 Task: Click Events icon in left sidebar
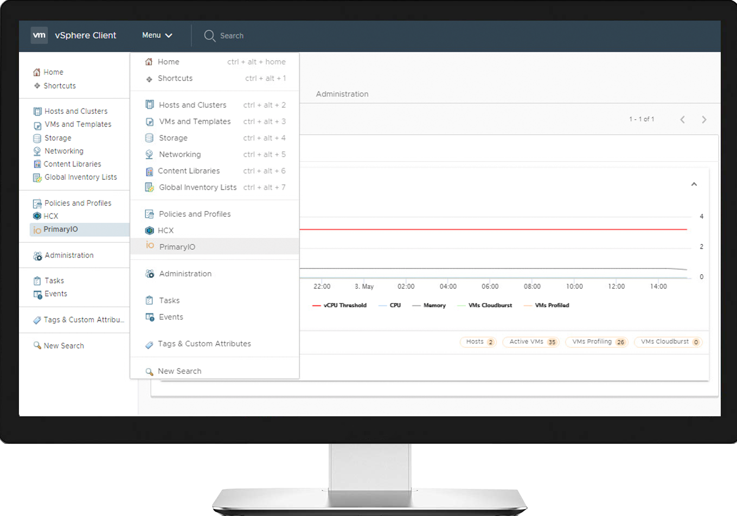pyautogui.click(x=37, y=294)
